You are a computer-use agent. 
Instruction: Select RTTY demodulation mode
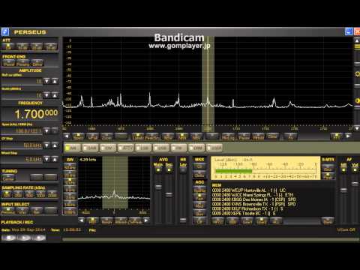(x=125, y=148)
